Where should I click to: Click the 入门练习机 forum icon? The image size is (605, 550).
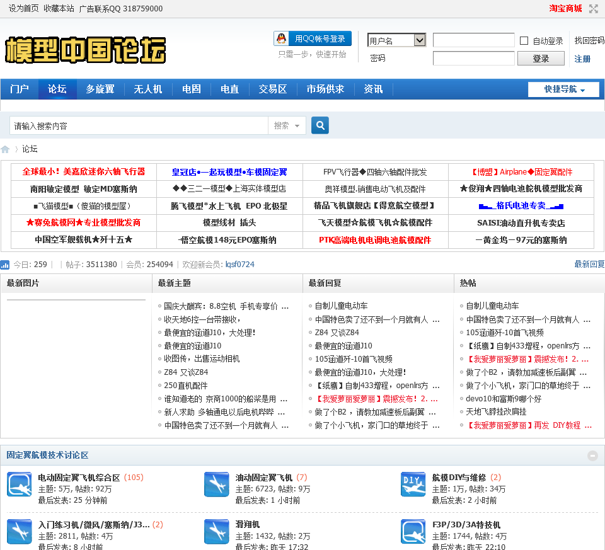pyautogui.click(x=20, y=531)
